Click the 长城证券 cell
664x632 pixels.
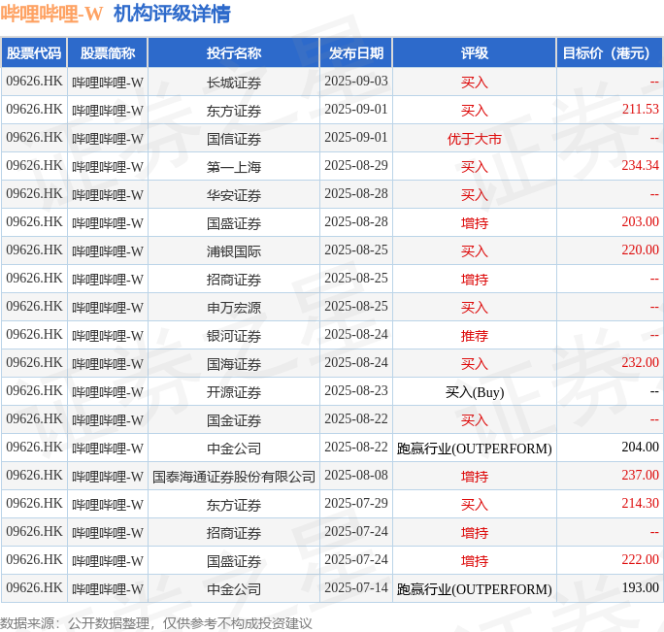point(234,83)
